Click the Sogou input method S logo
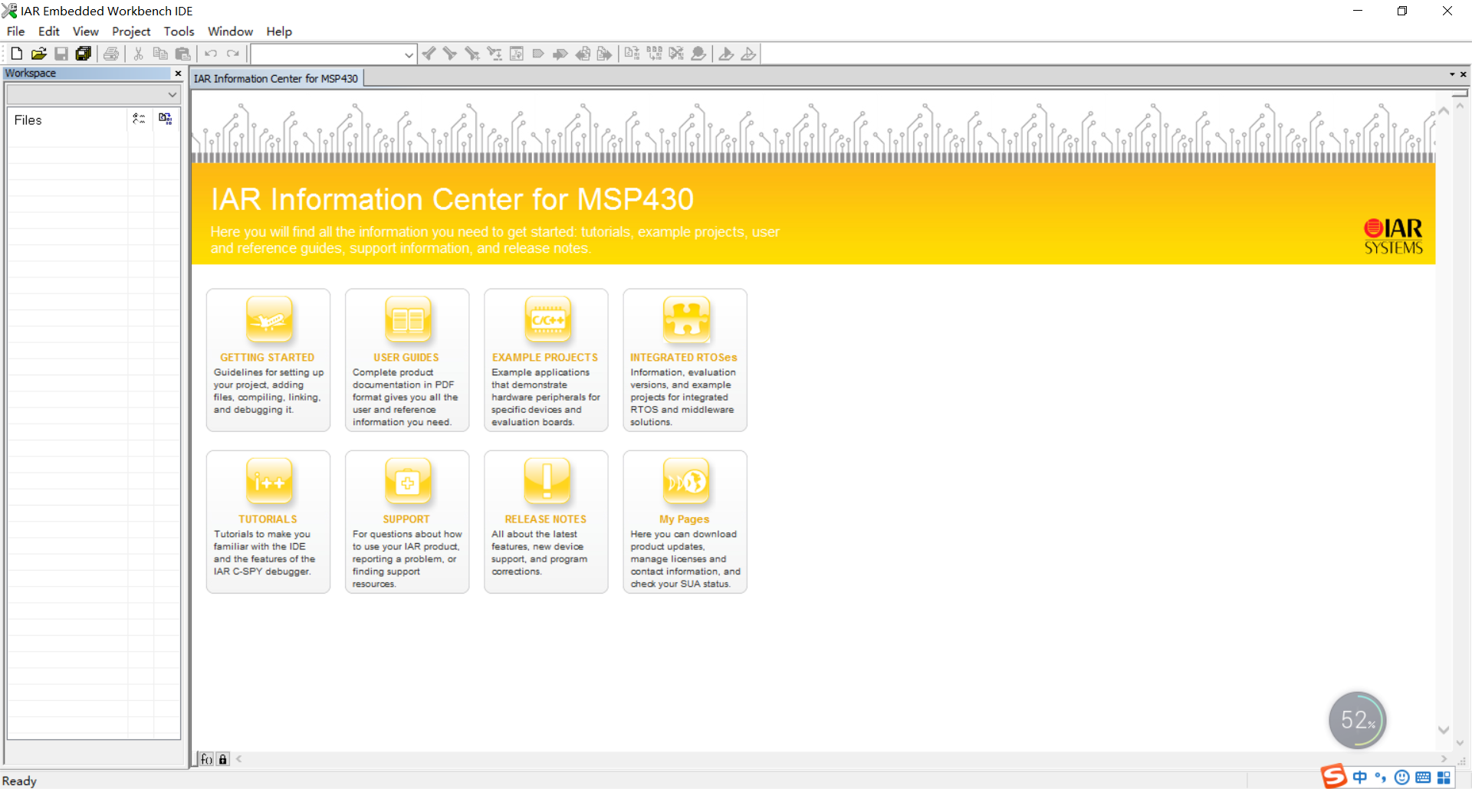Image resolution: width=1472 pixels, height=789 pixels. [x=1333, y=777]
